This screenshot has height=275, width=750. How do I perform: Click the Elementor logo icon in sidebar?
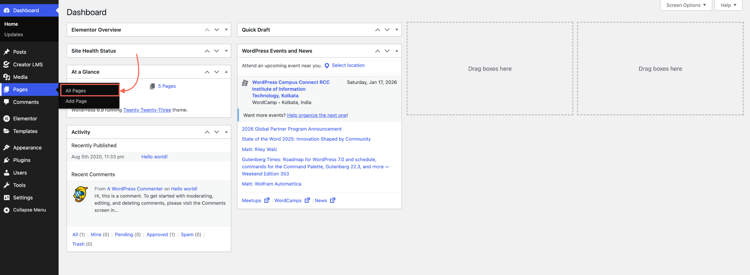click(7, 119)
